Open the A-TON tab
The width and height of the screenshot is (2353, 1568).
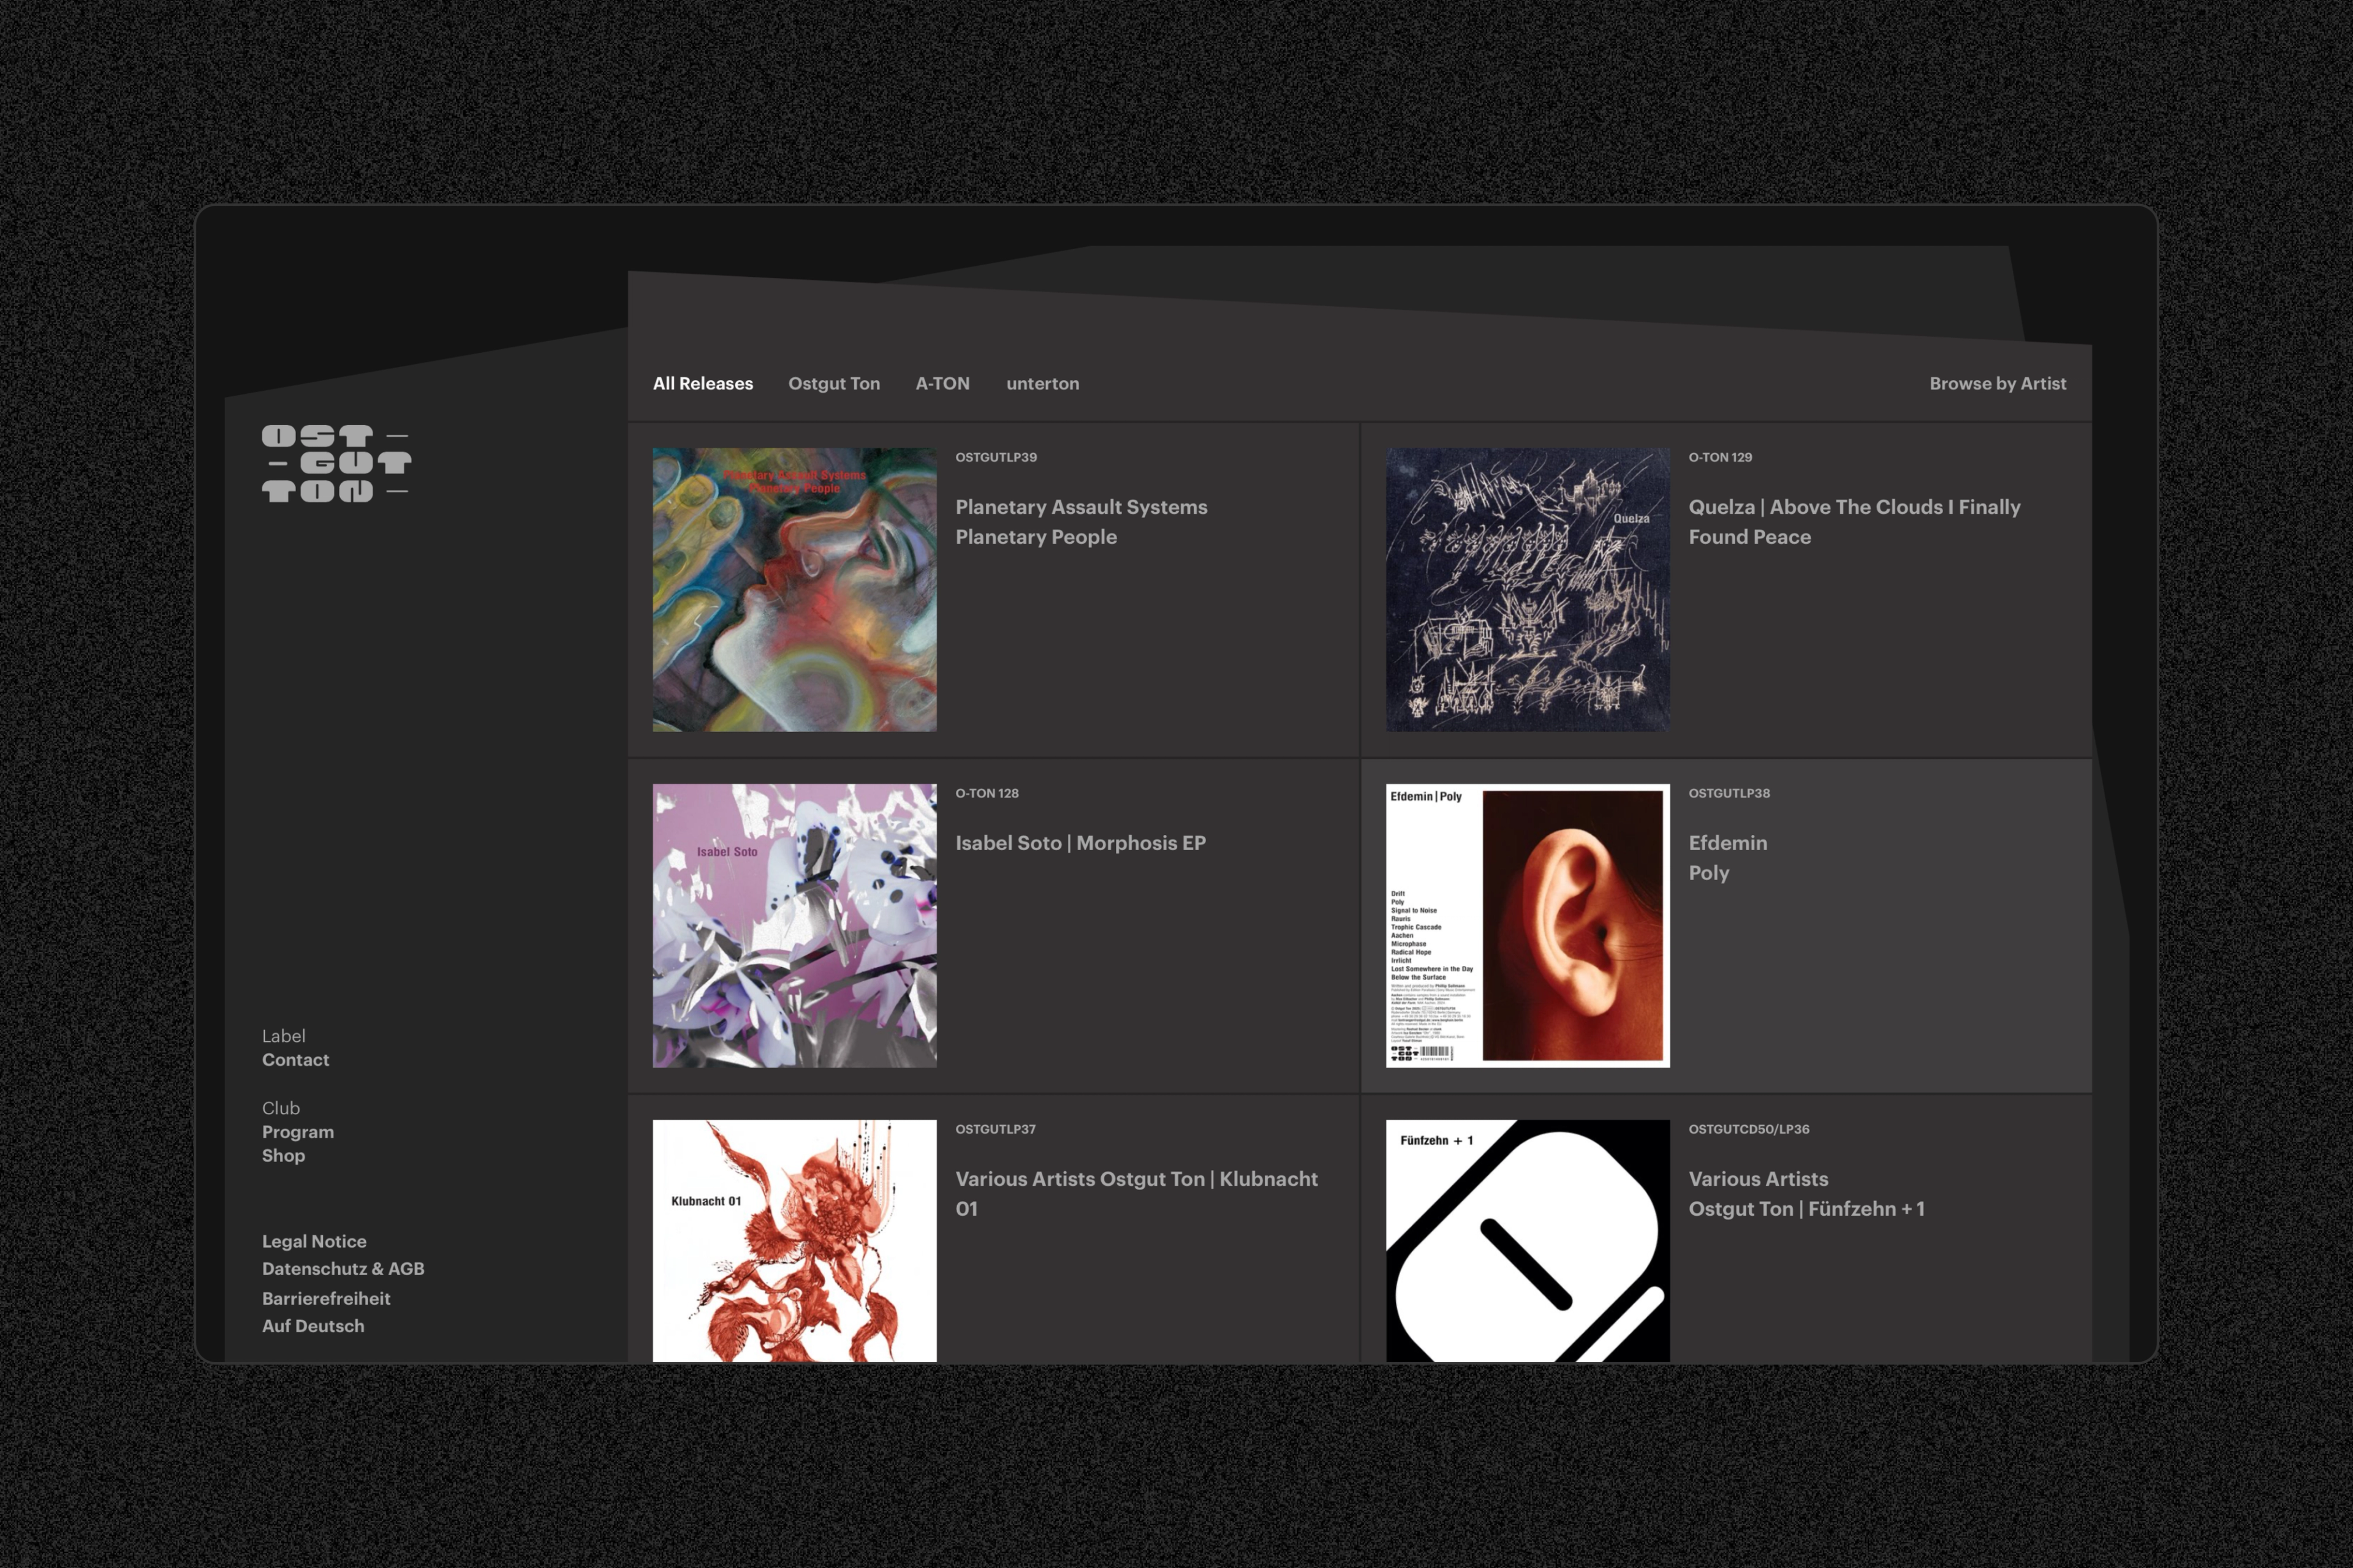pos(942,383)
